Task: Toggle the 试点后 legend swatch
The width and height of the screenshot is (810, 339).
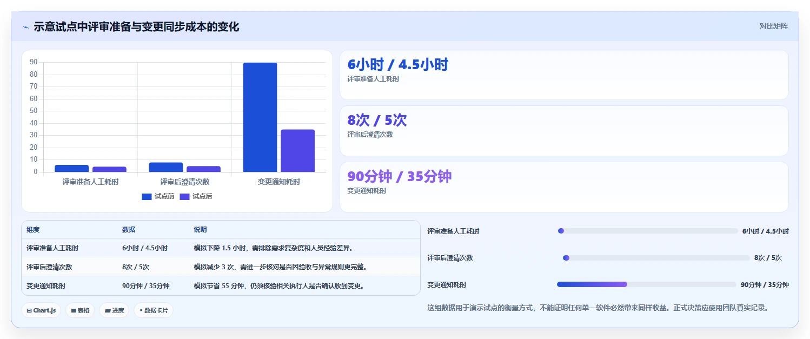Action: pos(184,196)
